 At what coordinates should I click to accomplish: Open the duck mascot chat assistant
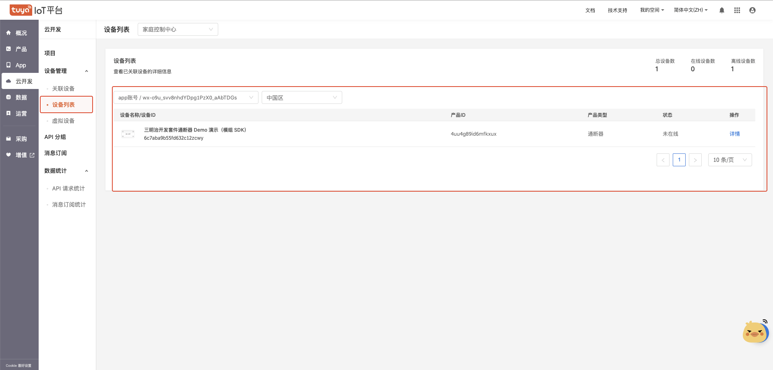point(755,332)
